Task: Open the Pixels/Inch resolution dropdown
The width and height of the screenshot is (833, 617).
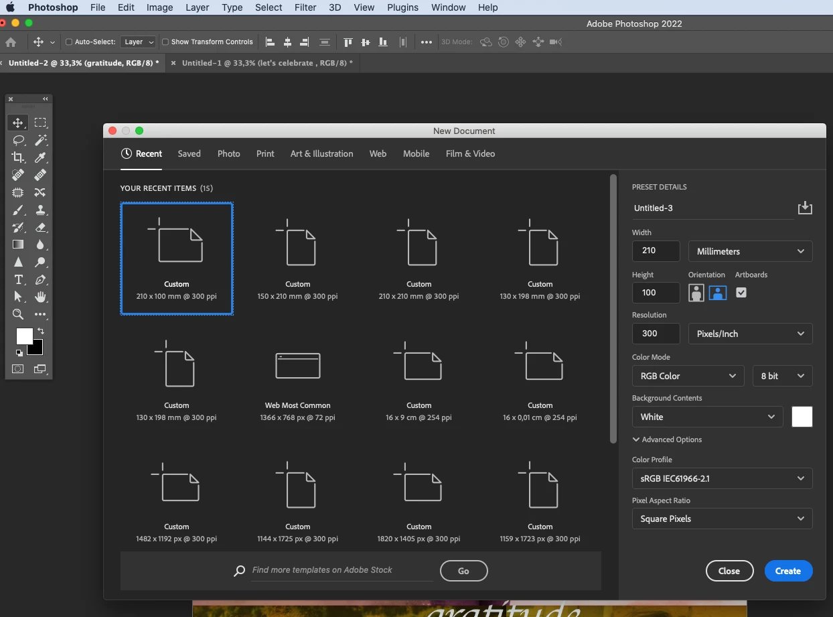Action: 751,334
